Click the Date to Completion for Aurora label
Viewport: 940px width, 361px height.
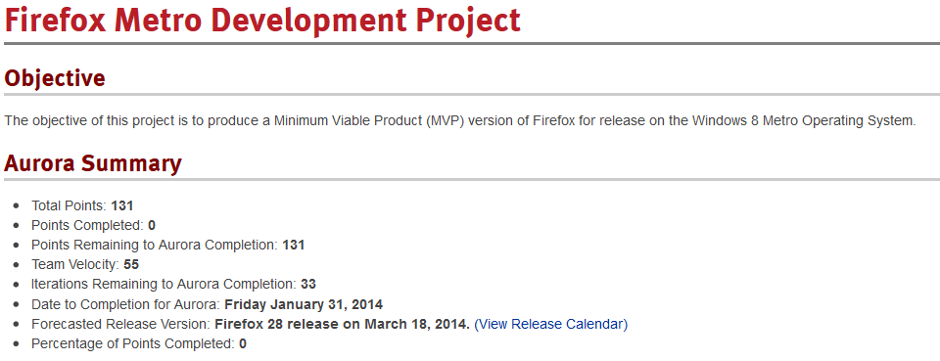126,304
